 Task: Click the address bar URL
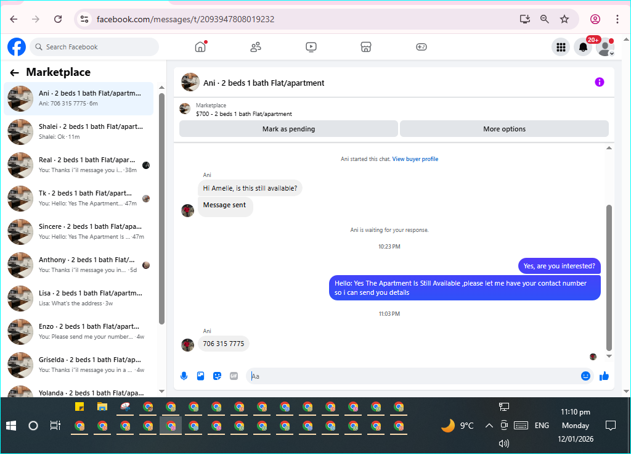pyautogui.click(x=185, y=19)
